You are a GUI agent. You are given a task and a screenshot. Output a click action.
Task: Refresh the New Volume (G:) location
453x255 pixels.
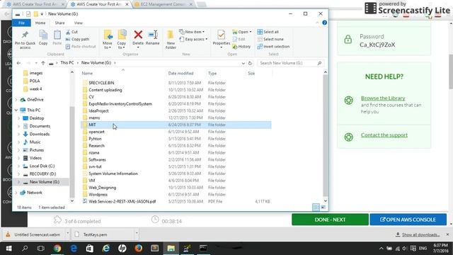(x=250, y=63)
